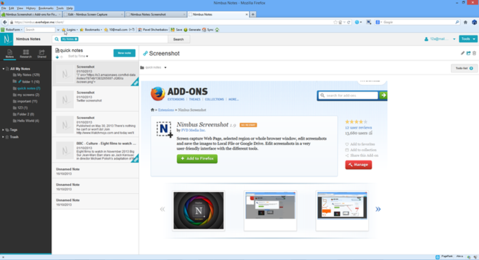Open the History menu
Image resolution: width=479 pixels, height=260 pixels.
pyautogui.click(x=30, y=8)
